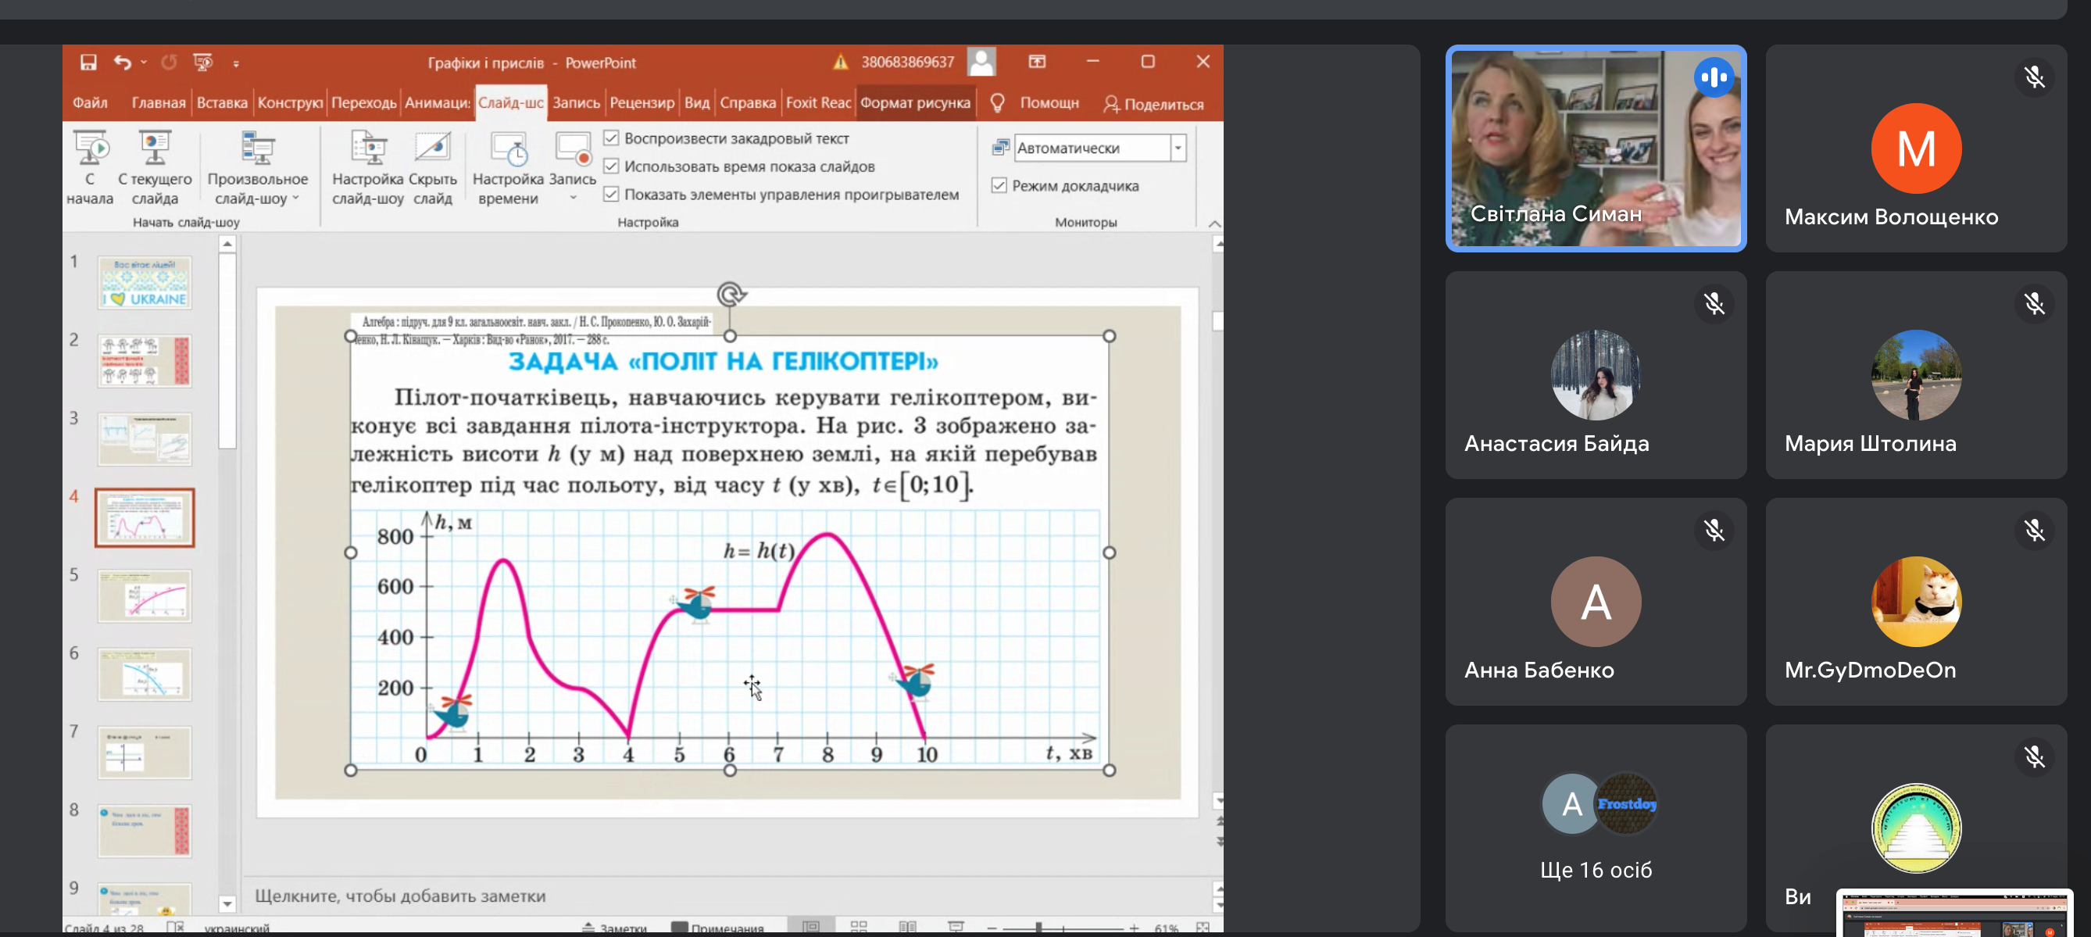Screen dimensions: 2091x937
Task: Click the spell check status icon
Action: pos(175,928)
